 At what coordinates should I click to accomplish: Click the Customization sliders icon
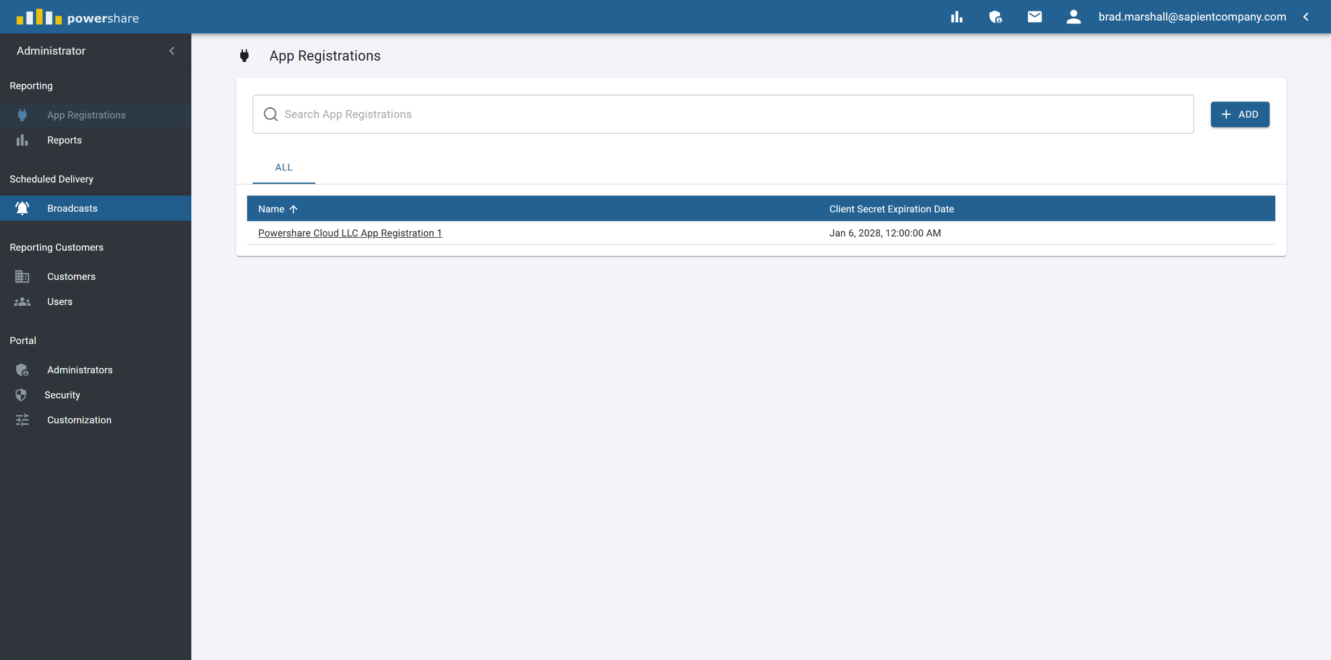coord(22,420)
